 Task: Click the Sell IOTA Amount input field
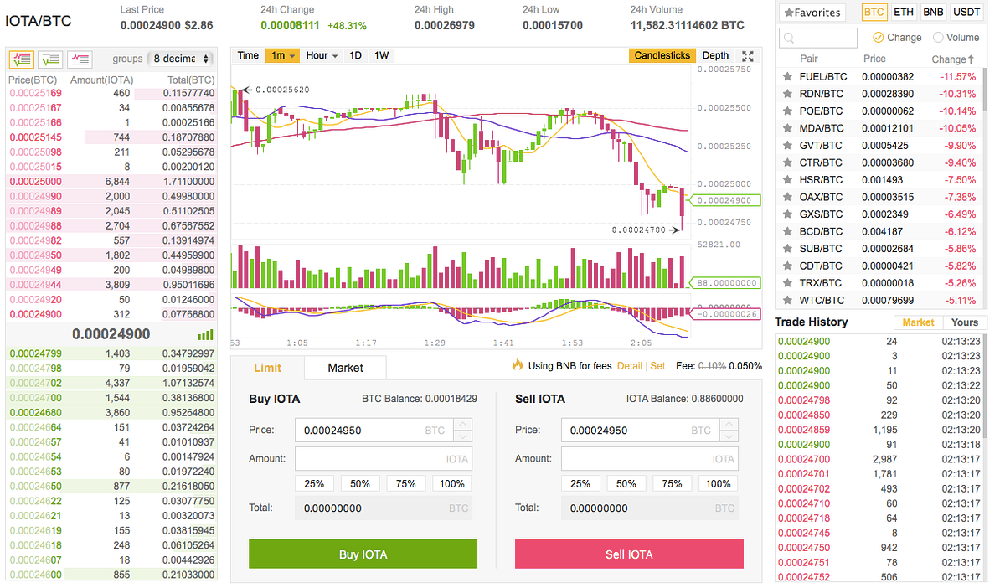650,458
